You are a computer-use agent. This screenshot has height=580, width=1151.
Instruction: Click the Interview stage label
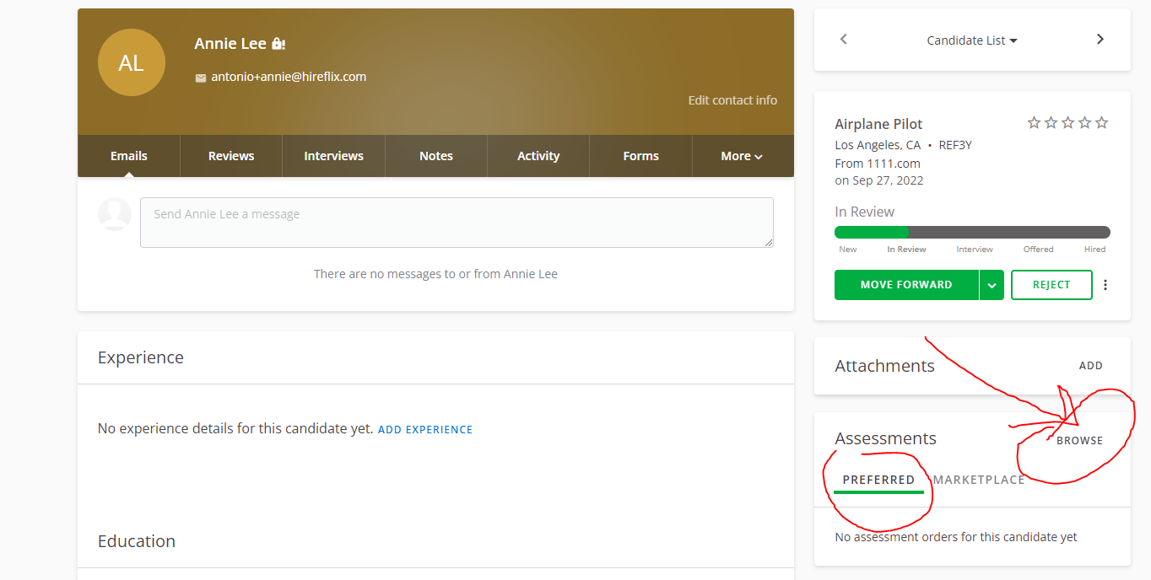point(975,250)
